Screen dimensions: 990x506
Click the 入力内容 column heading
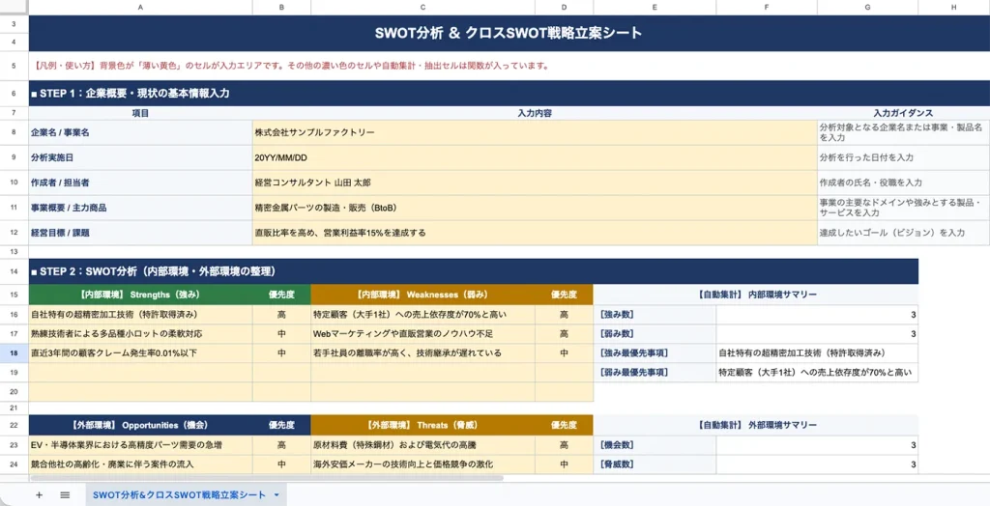535,114
